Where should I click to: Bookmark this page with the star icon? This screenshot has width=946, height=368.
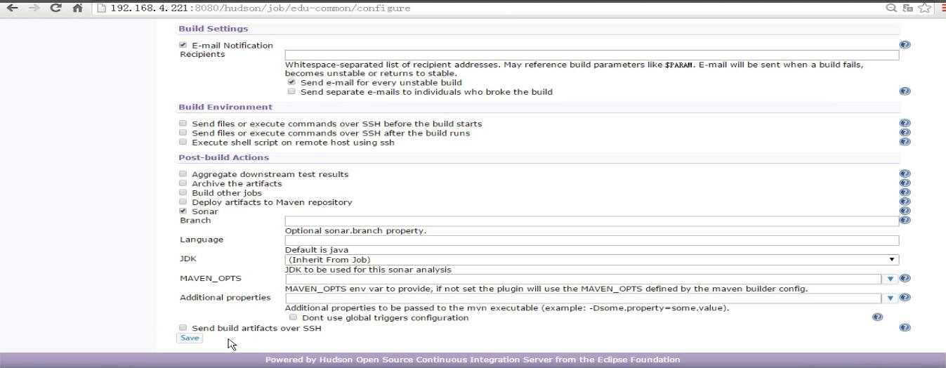924,8
